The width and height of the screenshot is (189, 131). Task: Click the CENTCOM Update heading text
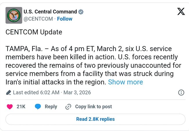click(x=34, y=32)
